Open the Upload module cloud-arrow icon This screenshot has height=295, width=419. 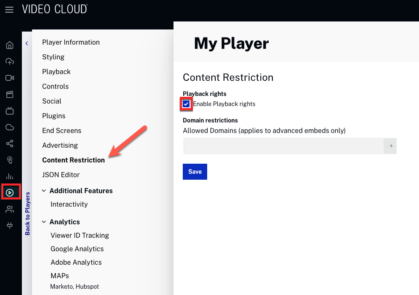10,62
